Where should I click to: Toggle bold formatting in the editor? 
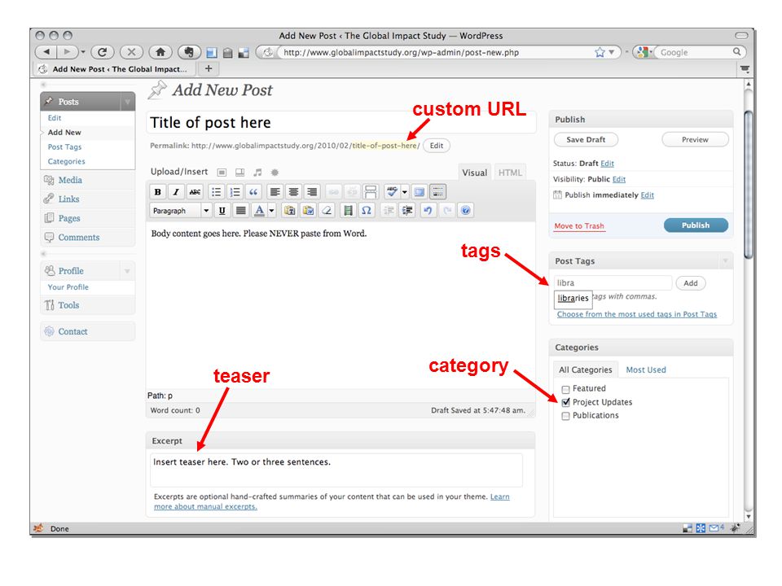tap(157, 192)
